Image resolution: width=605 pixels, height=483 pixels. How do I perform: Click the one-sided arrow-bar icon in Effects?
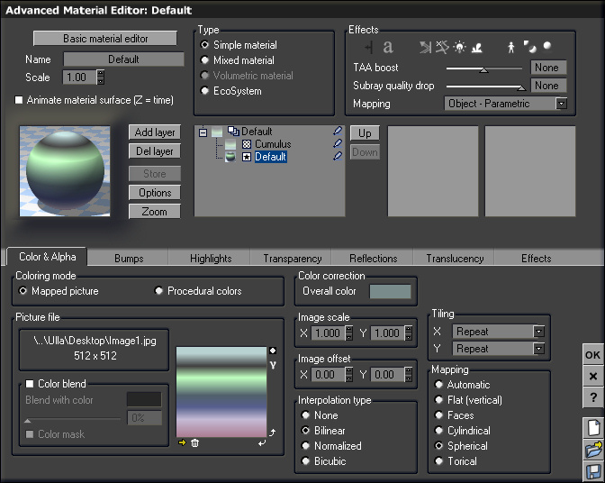pos(369,48)
